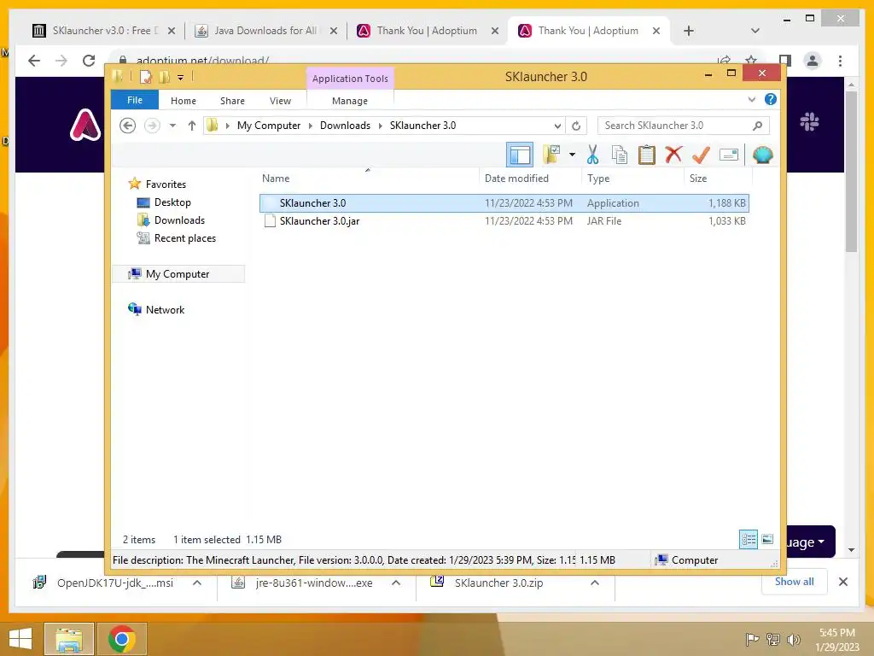Delete file using the red X icon
Screen dimensions: 874x656
(673, 154)
